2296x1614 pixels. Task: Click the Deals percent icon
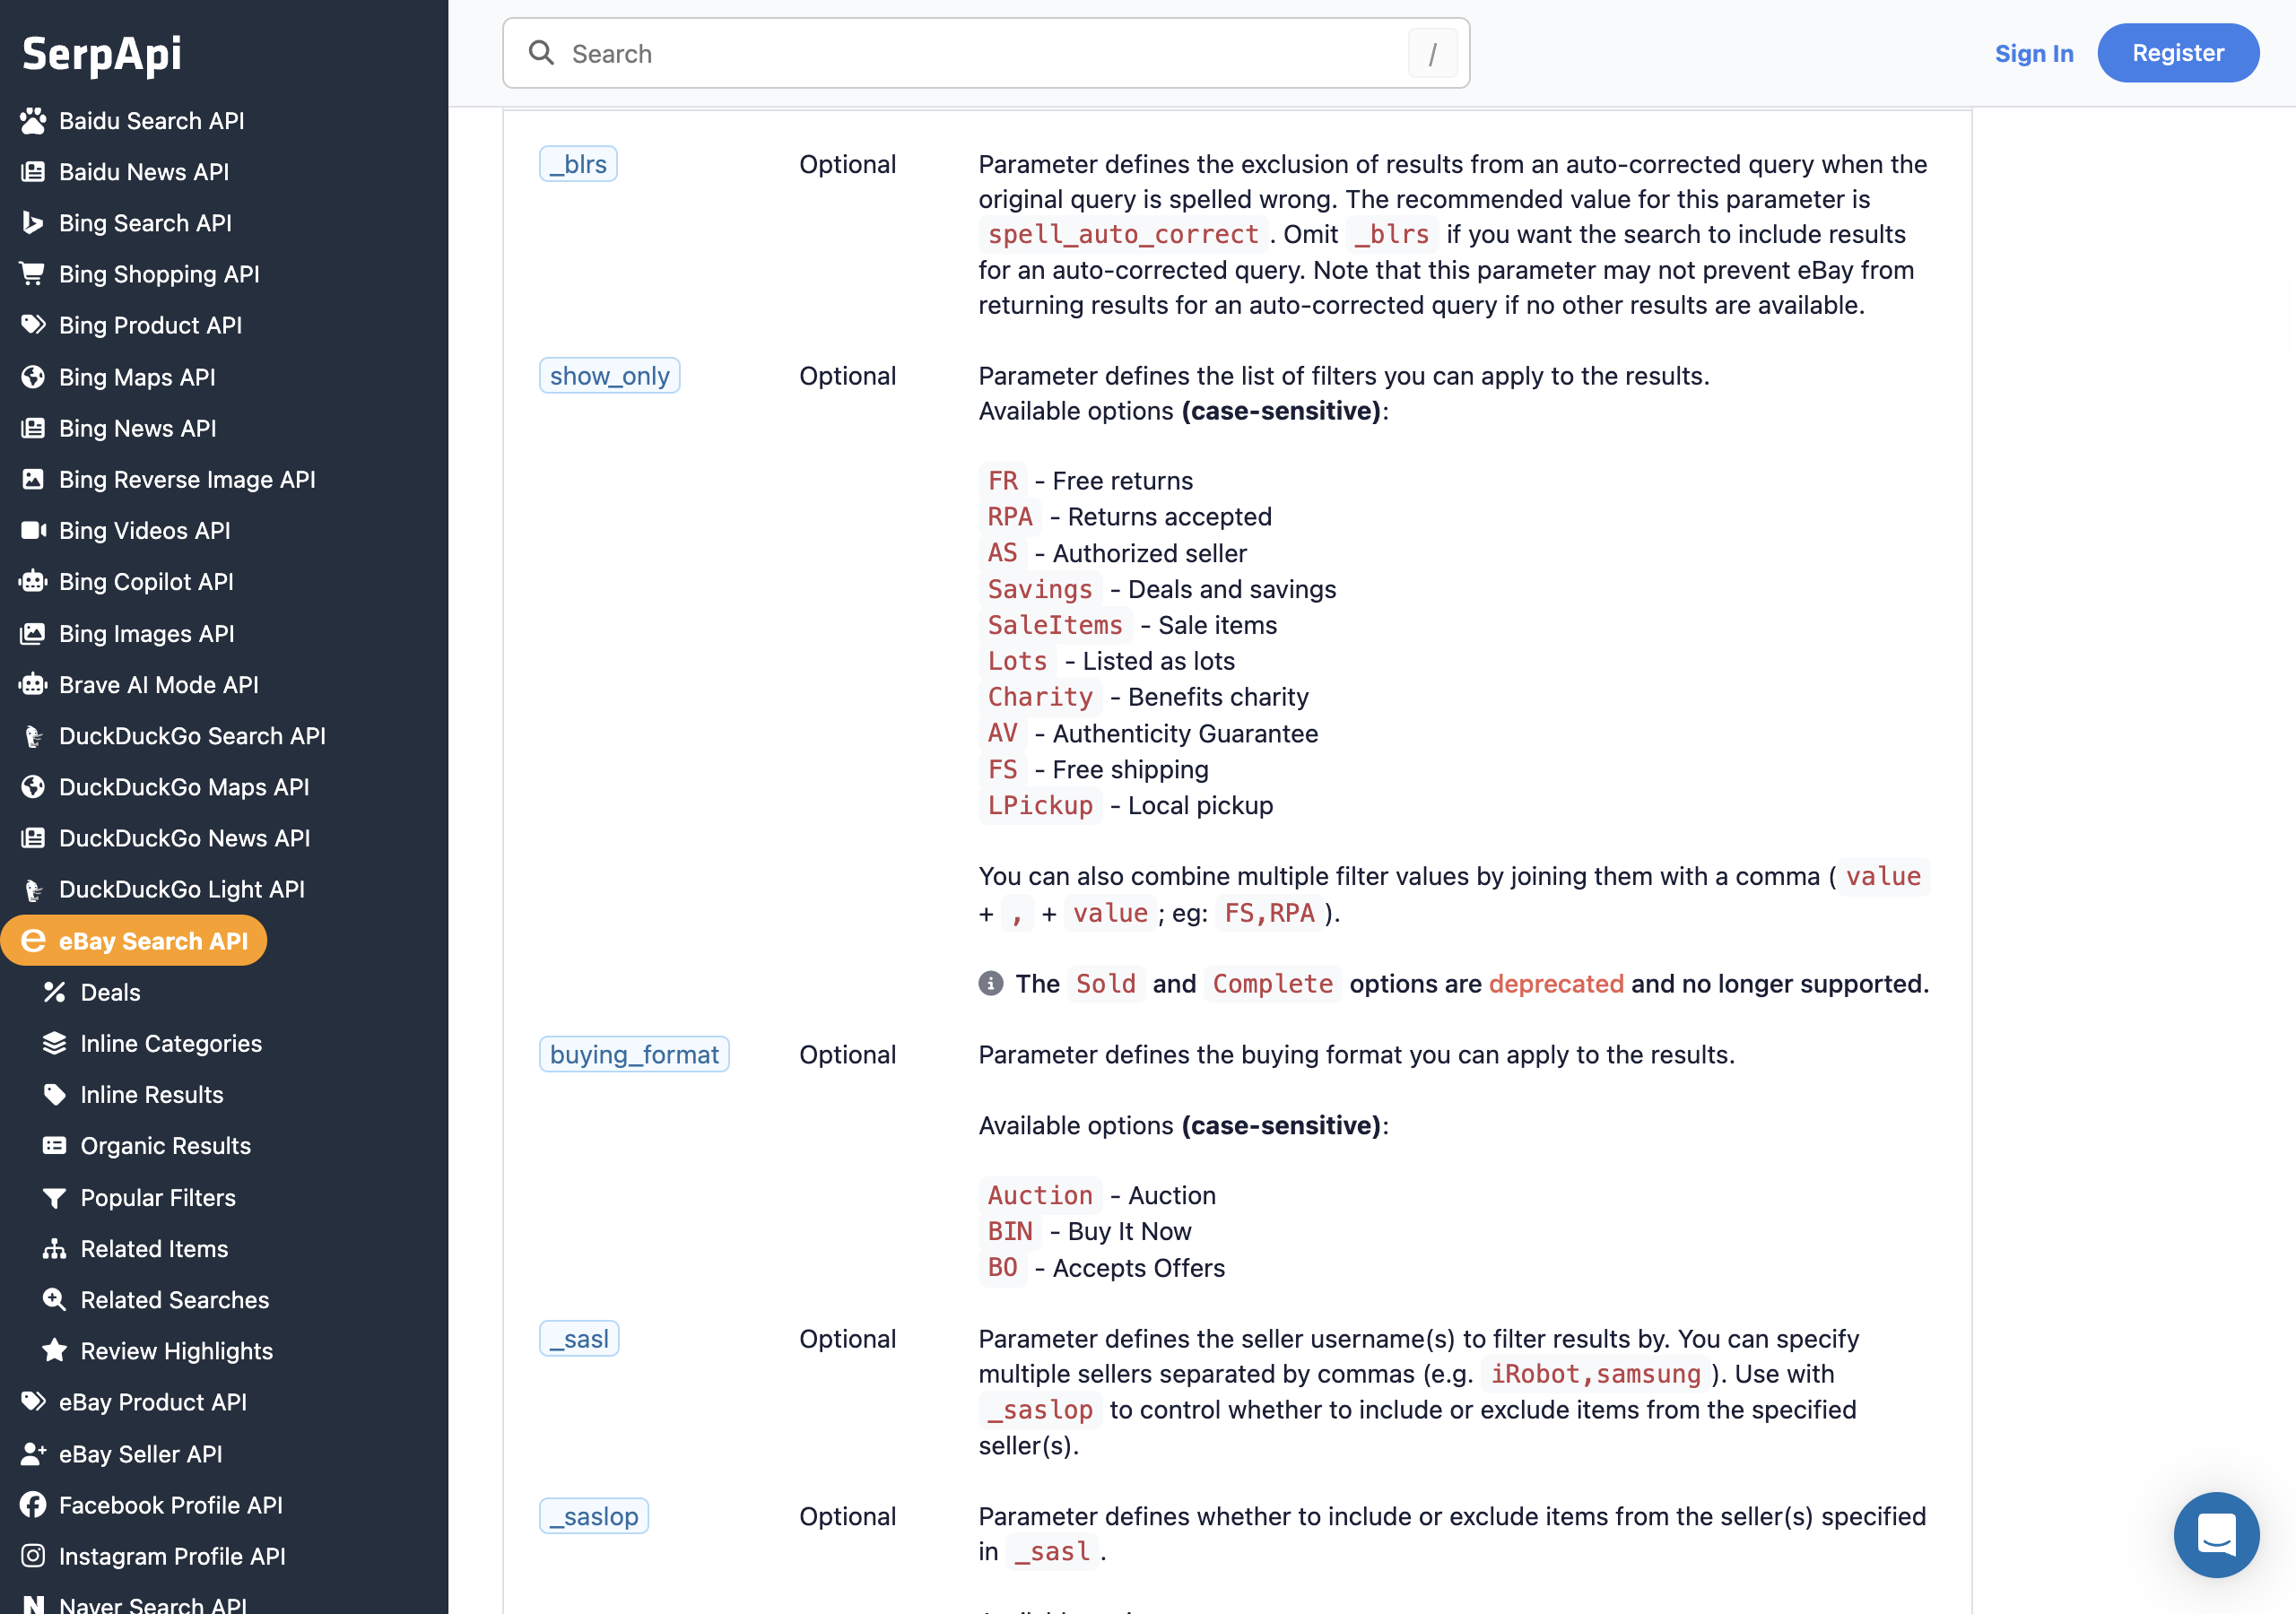pos(54,992)
